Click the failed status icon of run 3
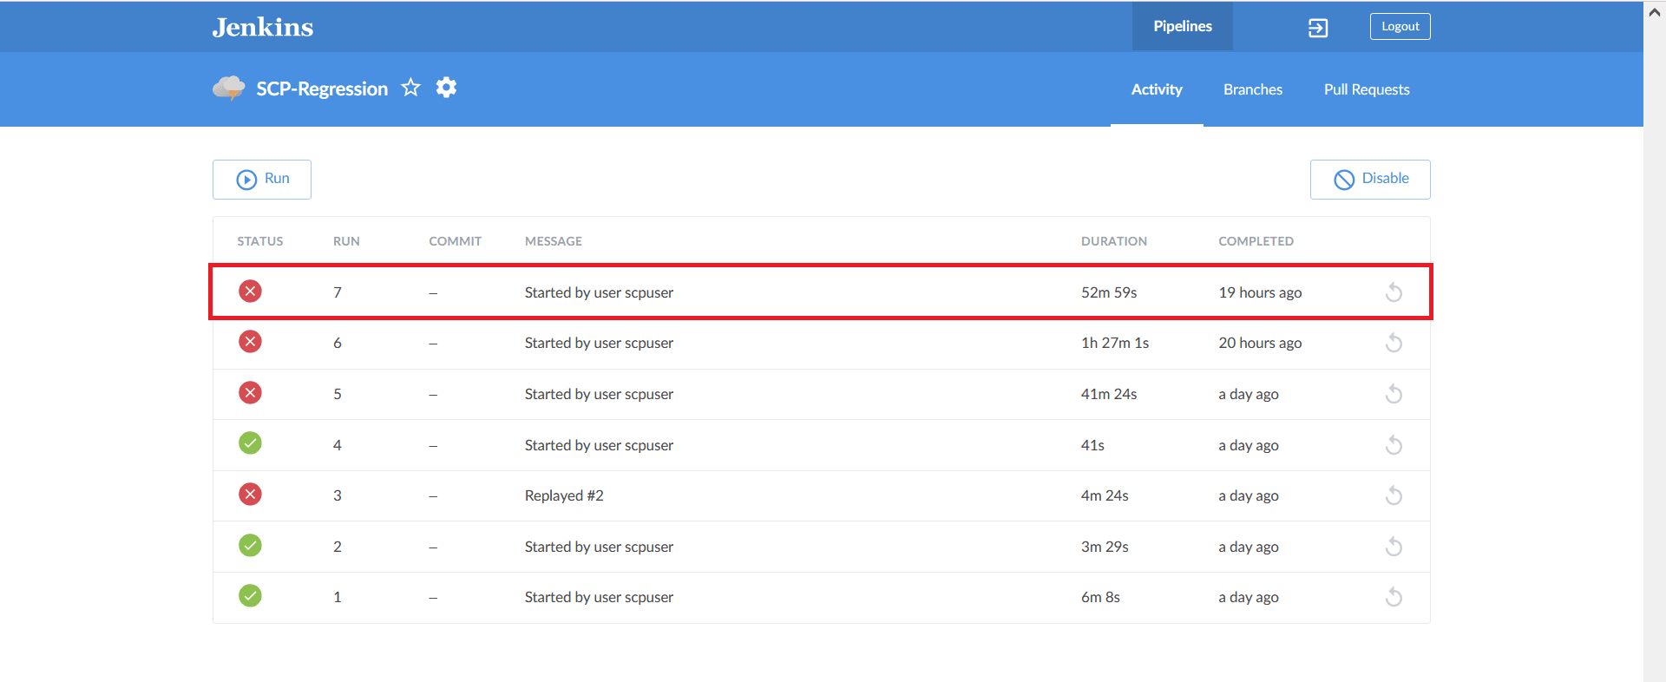Screen dimensions: 1666x682 click(250, 494)
